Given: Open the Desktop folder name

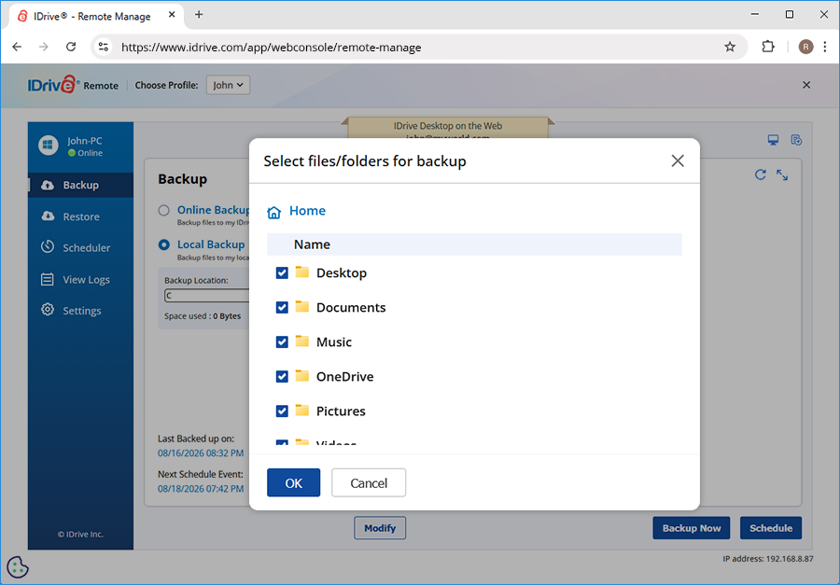Looking at the screenshot, I should 342,272.
